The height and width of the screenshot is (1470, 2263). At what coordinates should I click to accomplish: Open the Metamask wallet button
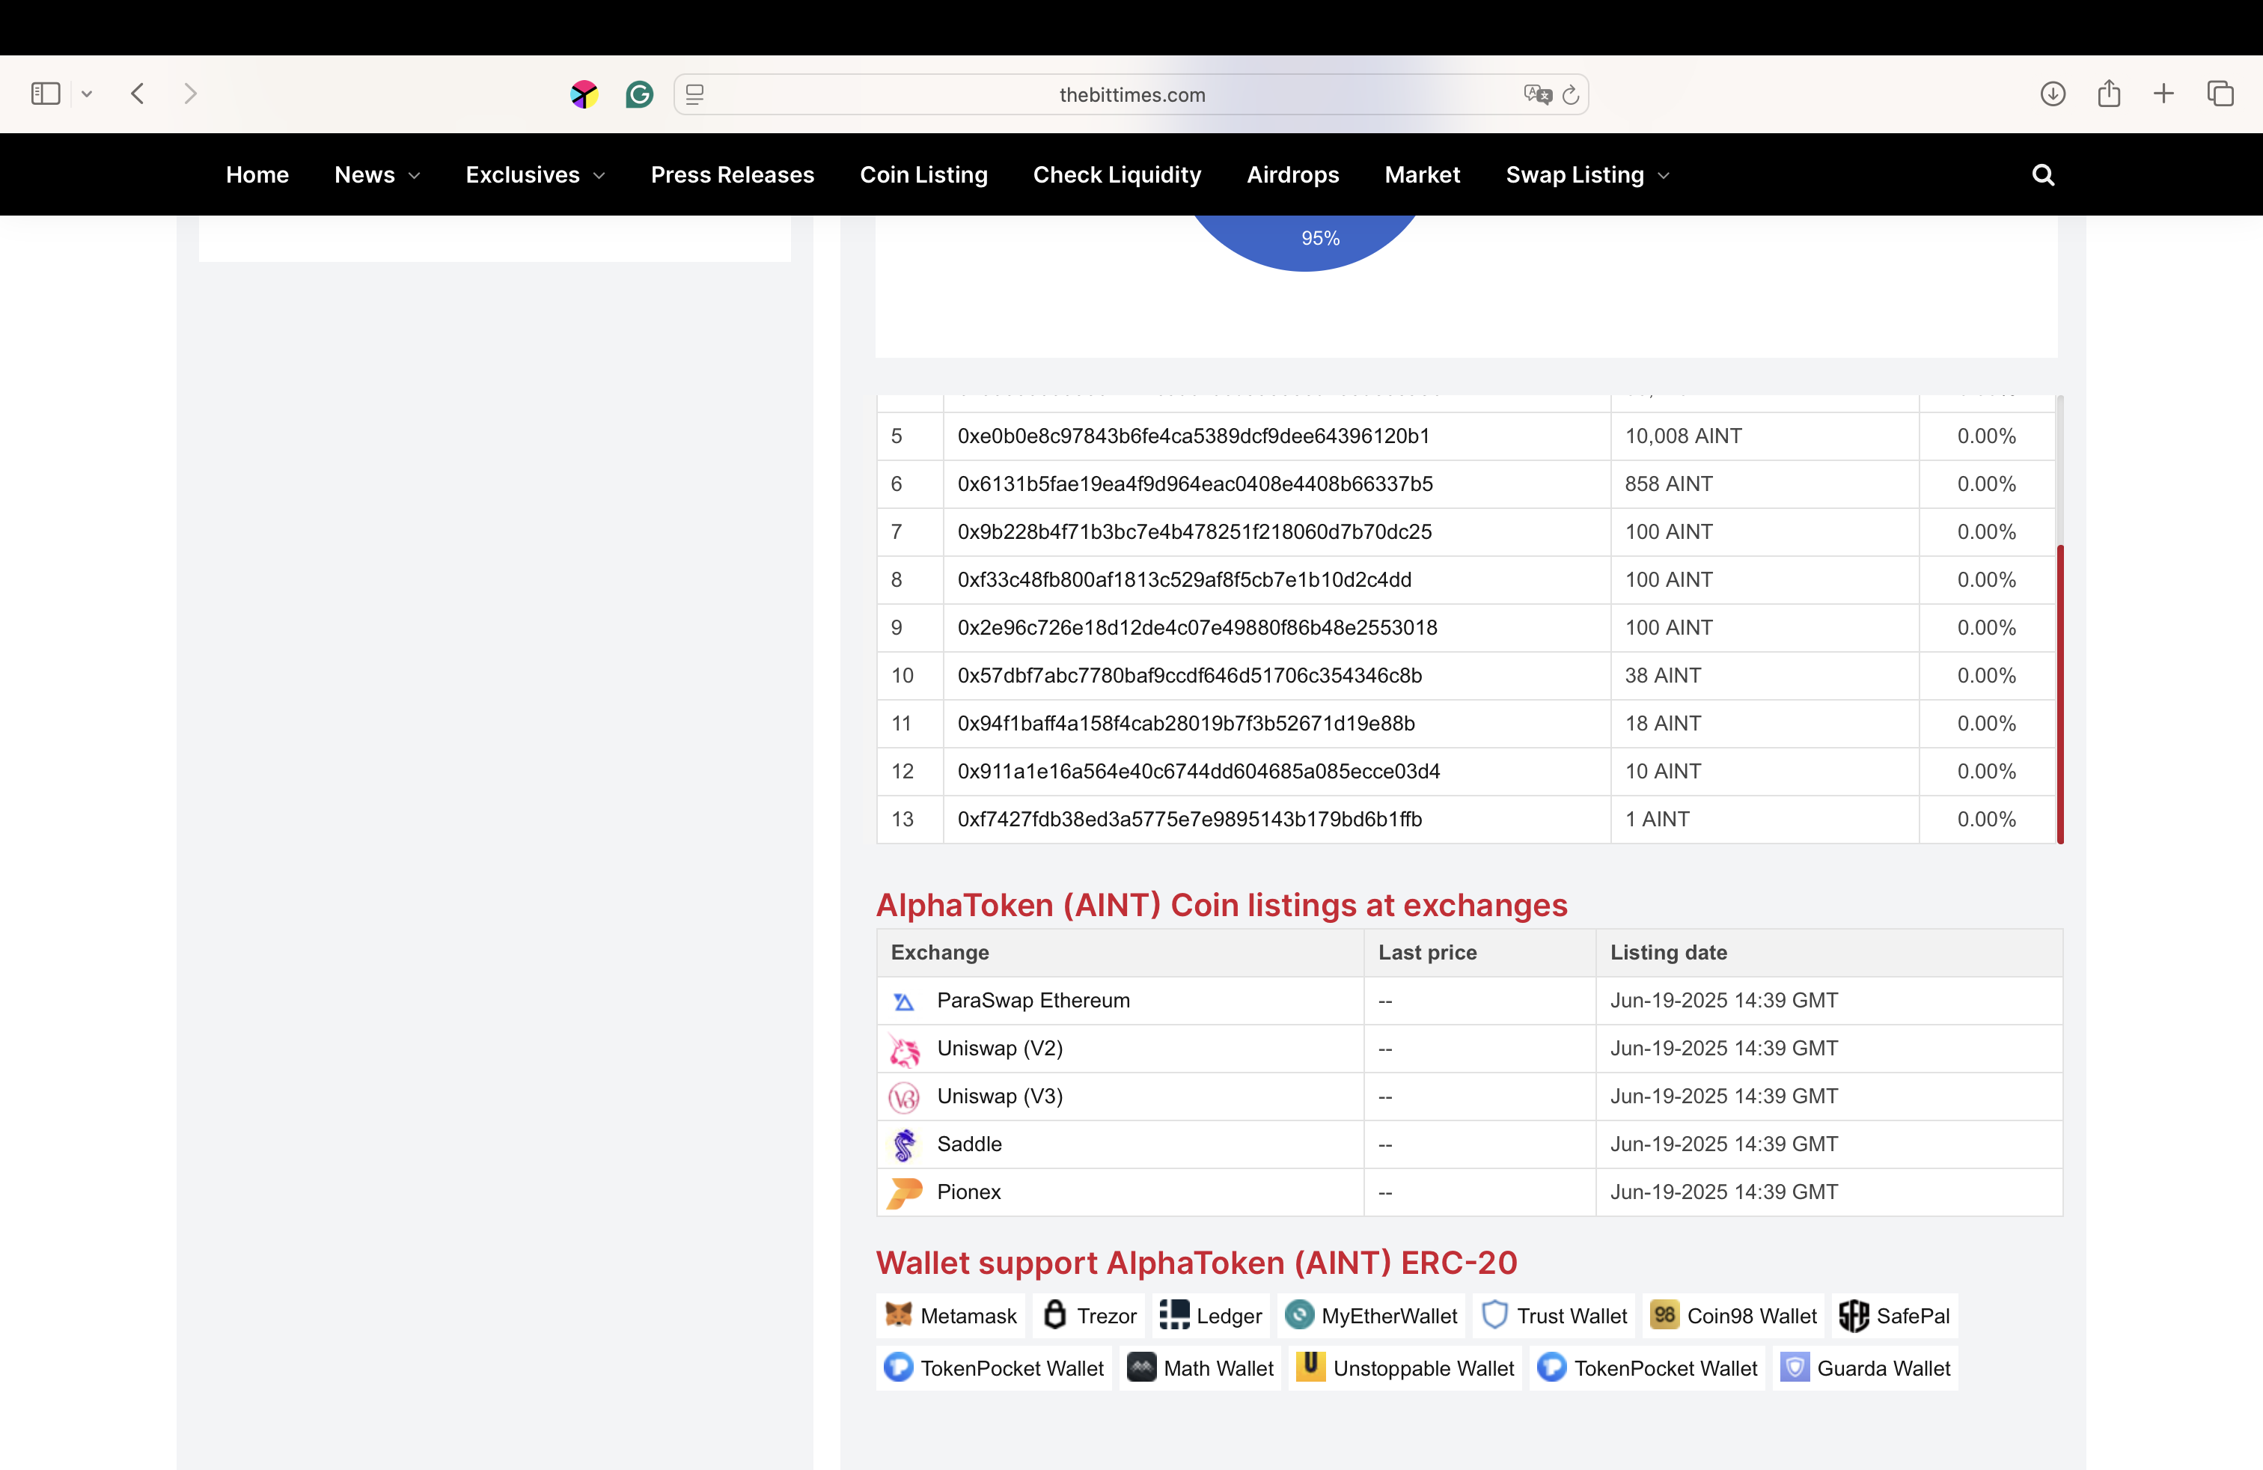click(950, 1316)
